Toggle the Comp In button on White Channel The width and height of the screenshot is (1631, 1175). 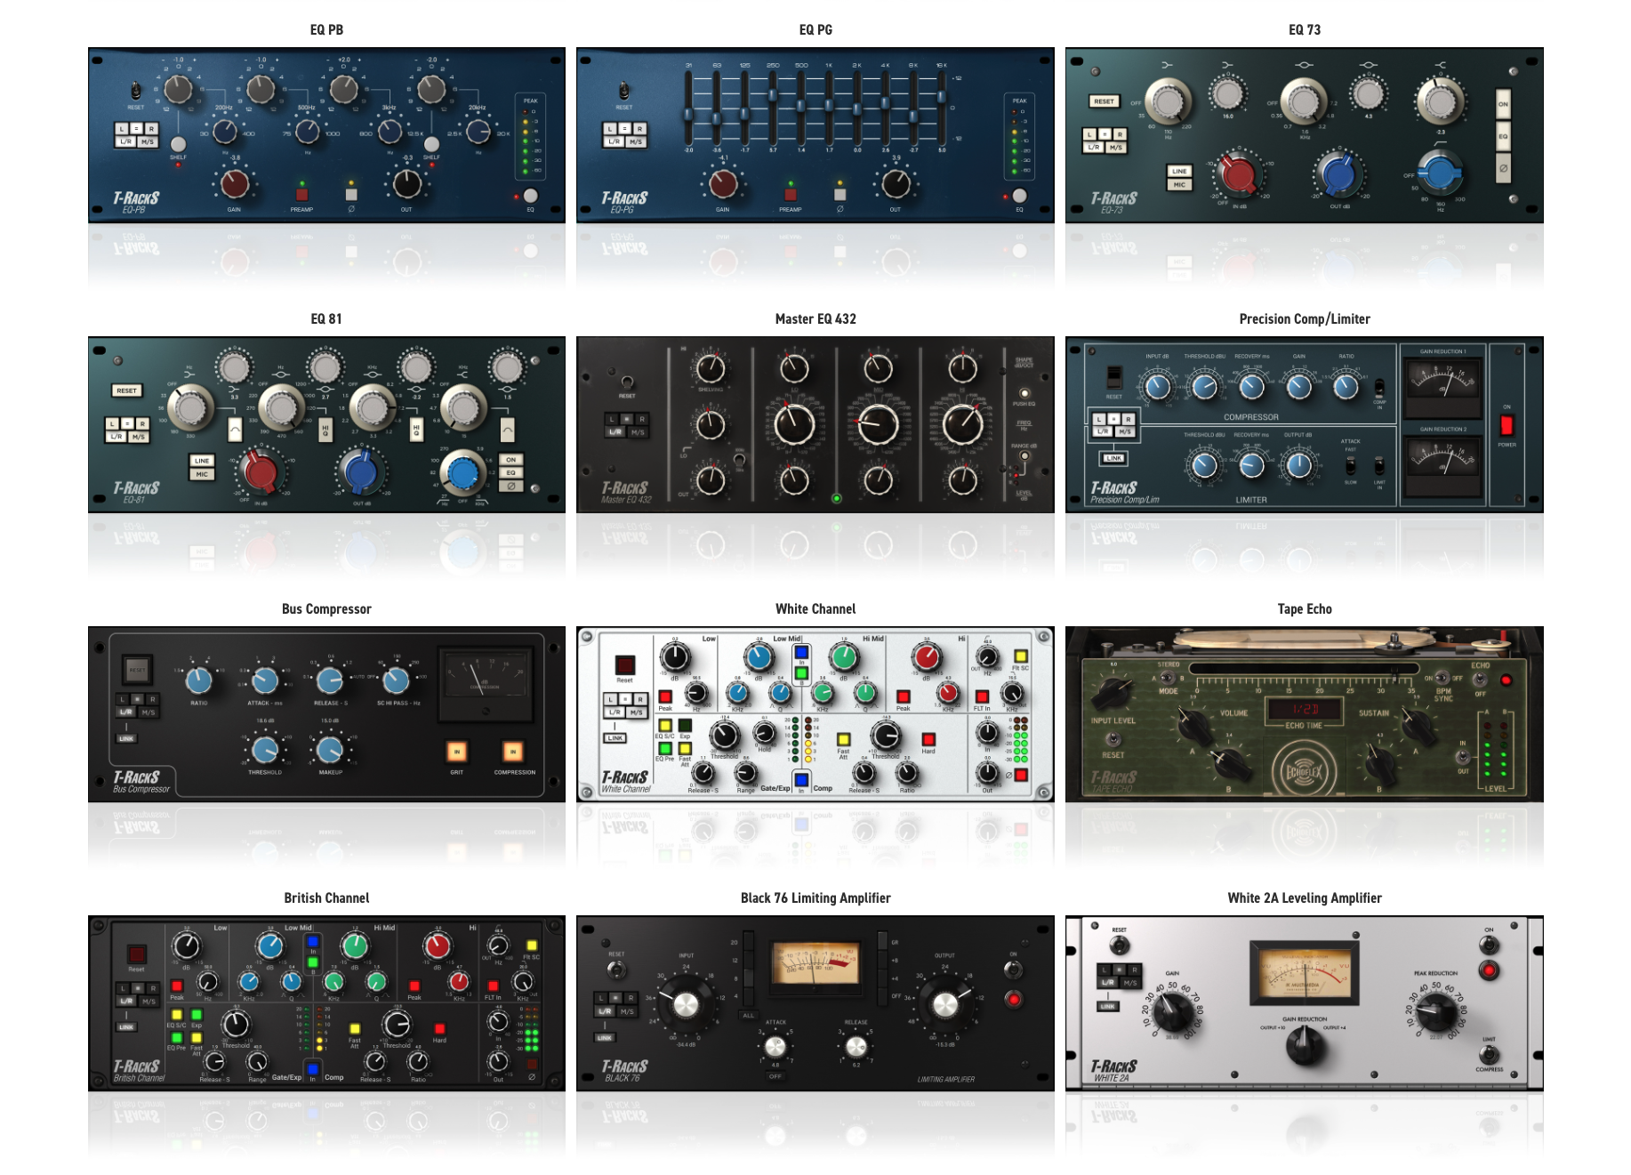point(801,780)
